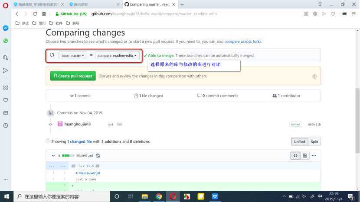Display rich diff of README.md
360x202 pixels.
click(304, 156)
